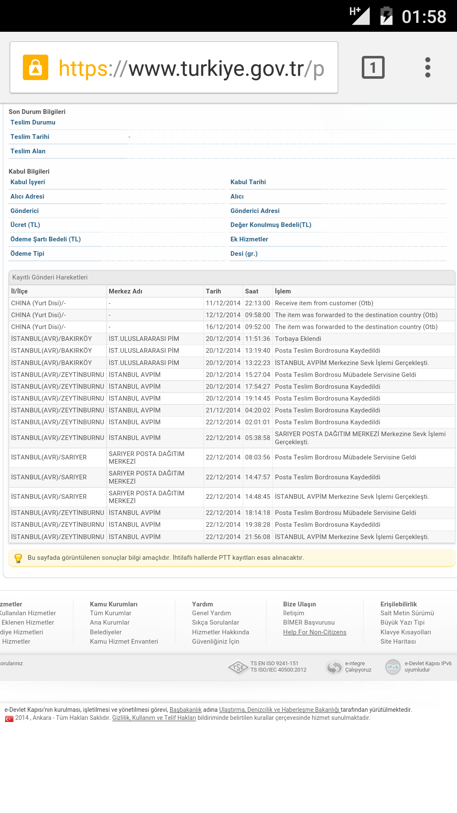457x813 pixels.
Task: Tap the Teslim Durumu label
Action: coord(33,122)
